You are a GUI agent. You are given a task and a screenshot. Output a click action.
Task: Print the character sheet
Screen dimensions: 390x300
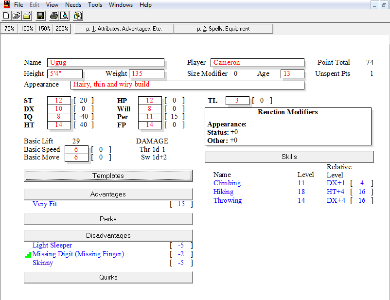click(53, 16)
